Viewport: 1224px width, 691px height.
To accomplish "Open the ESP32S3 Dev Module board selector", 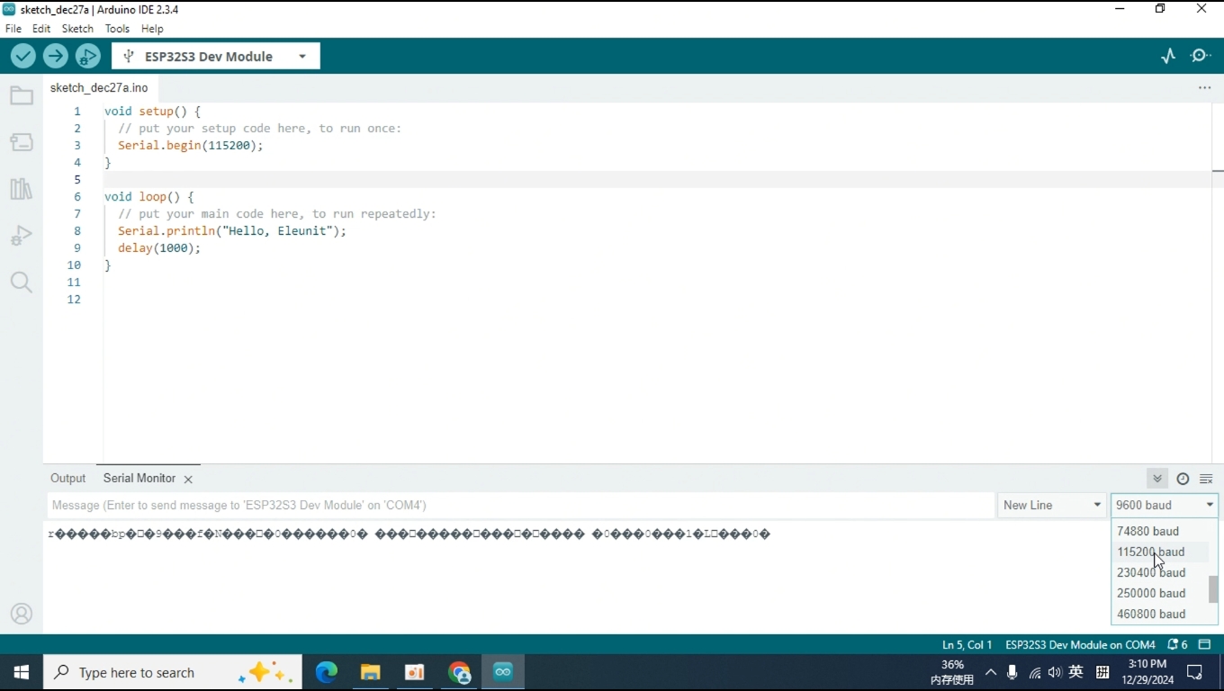I will coord(216,56).
